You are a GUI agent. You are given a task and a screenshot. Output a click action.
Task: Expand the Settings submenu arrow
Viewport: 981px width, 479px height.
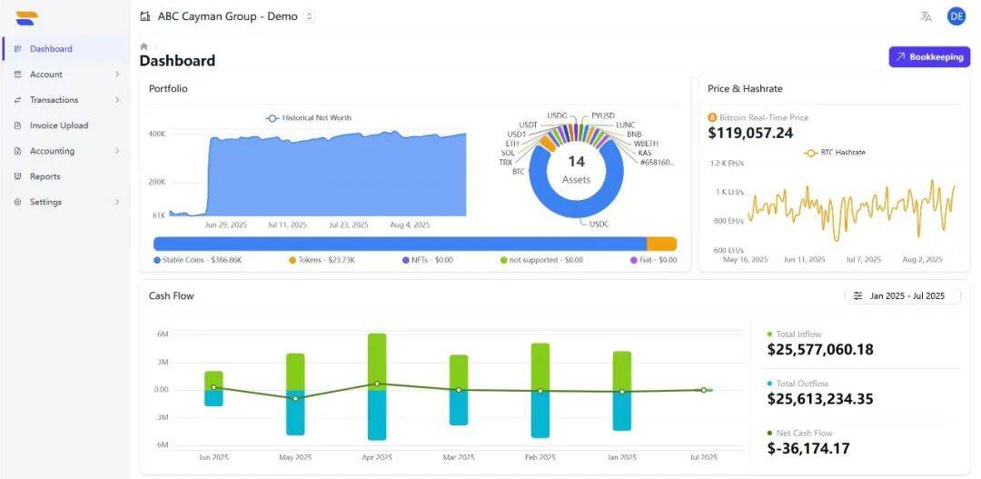coord(117,202)
